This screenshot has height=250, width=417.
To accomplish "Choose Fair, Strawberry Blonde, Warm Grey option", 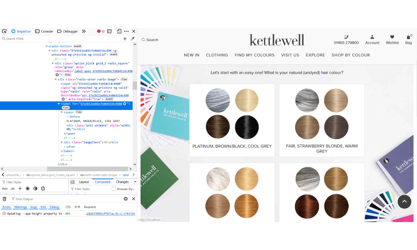I will coord(322,120).
